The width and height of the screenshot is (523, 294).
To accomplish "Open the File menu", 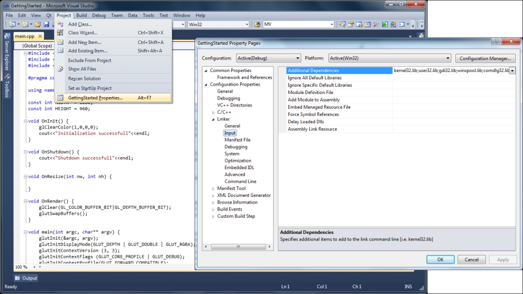I will tap(9, 15).
